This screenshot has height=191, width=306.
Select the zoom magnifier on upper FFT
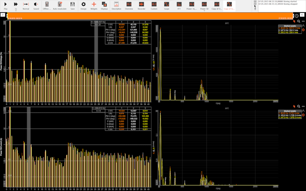(x=299, y=21)
